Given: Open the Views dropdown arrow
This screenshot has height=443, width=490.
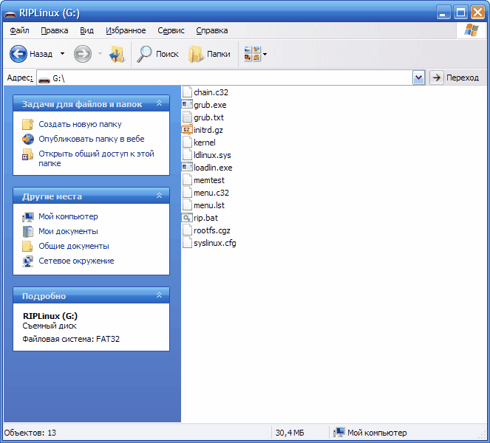Looking at the screenshot, I should (265, 54).
